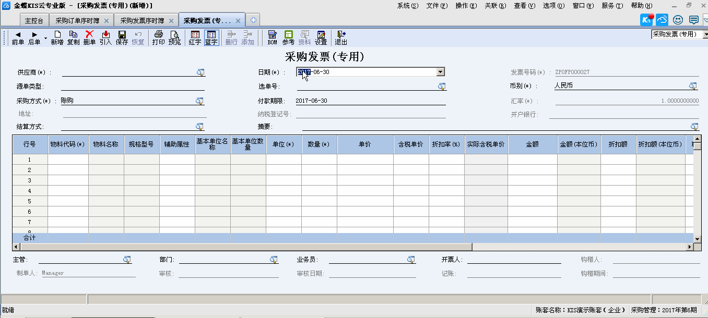
Task: Click the 前单 previous document button
Action: point(18,38)
